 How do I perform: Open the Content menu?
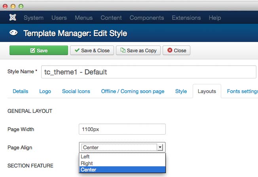coord(111,18)
